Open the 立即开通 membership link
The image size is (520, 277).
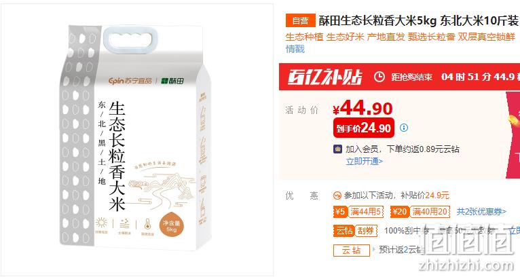coord(364,161)
